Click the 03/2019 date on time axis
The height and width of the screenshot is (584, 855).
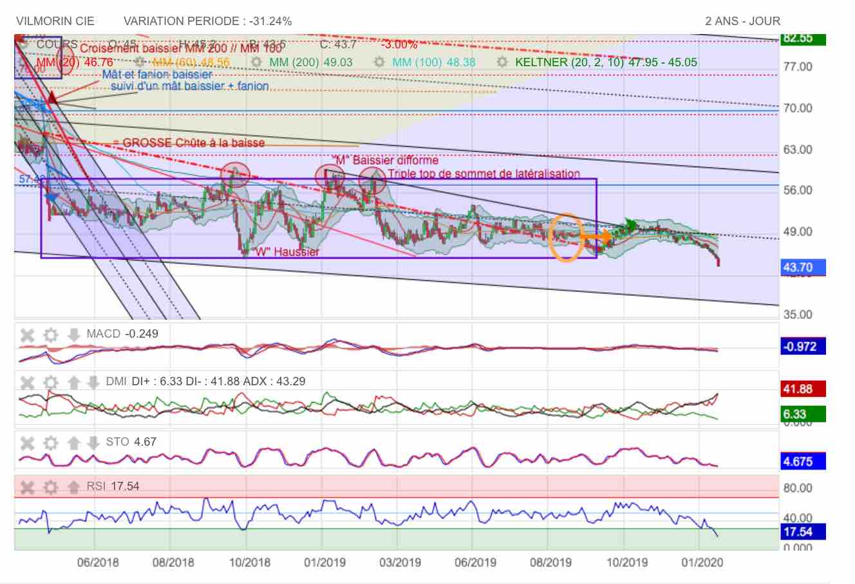coord(400,563)
